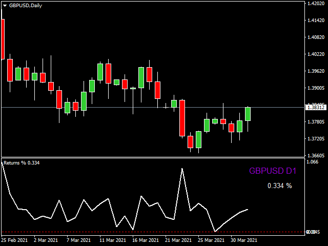Click the 2 Mar 2021 date label
This screenshot has width=328, height=246.
46,240
